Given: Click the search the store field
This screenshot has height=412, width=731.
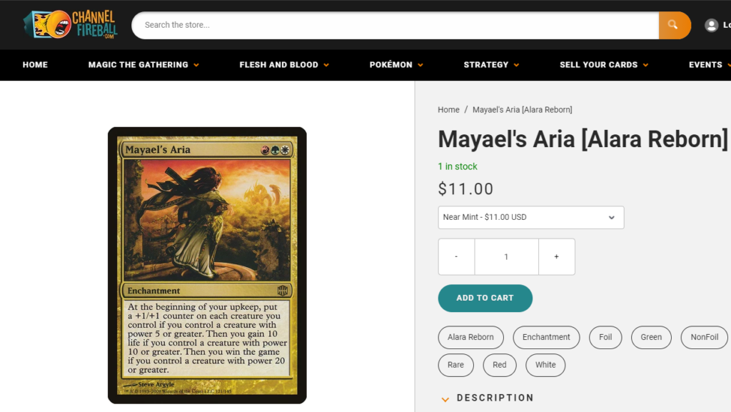Looking at the screenshot, I should 395,25.
